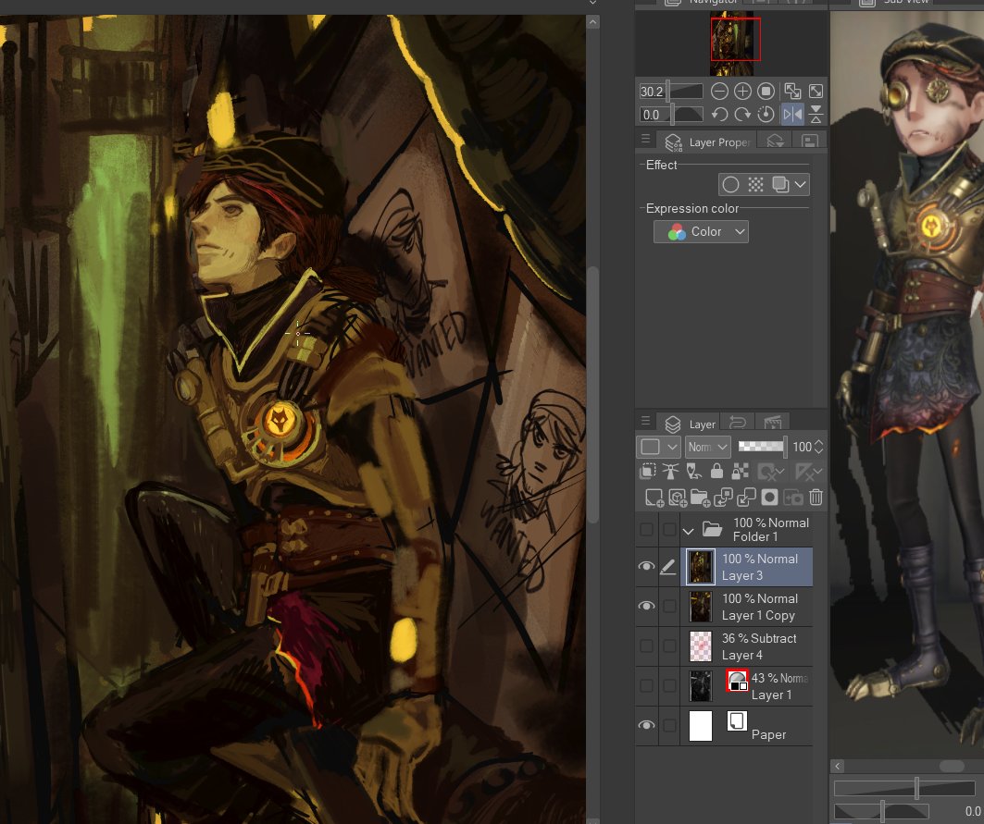Transfer To Lower Layer icon

tap(723, 498)
